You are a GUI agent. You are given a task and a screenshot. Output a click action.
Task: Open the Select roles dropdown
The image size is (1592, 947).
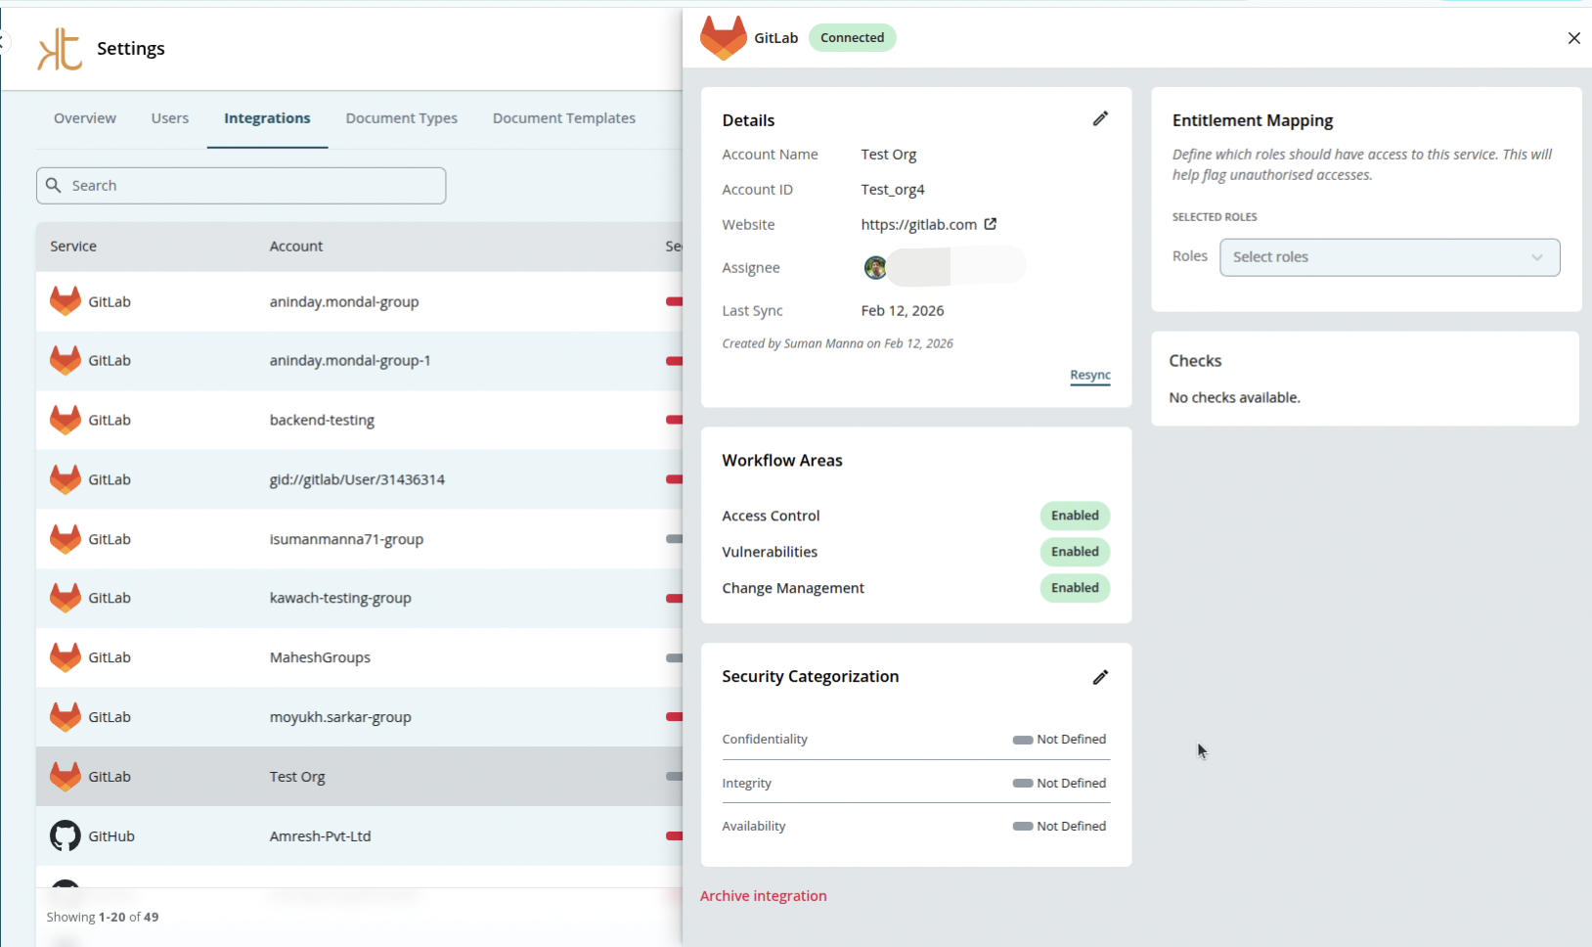tap(1390, 256)
